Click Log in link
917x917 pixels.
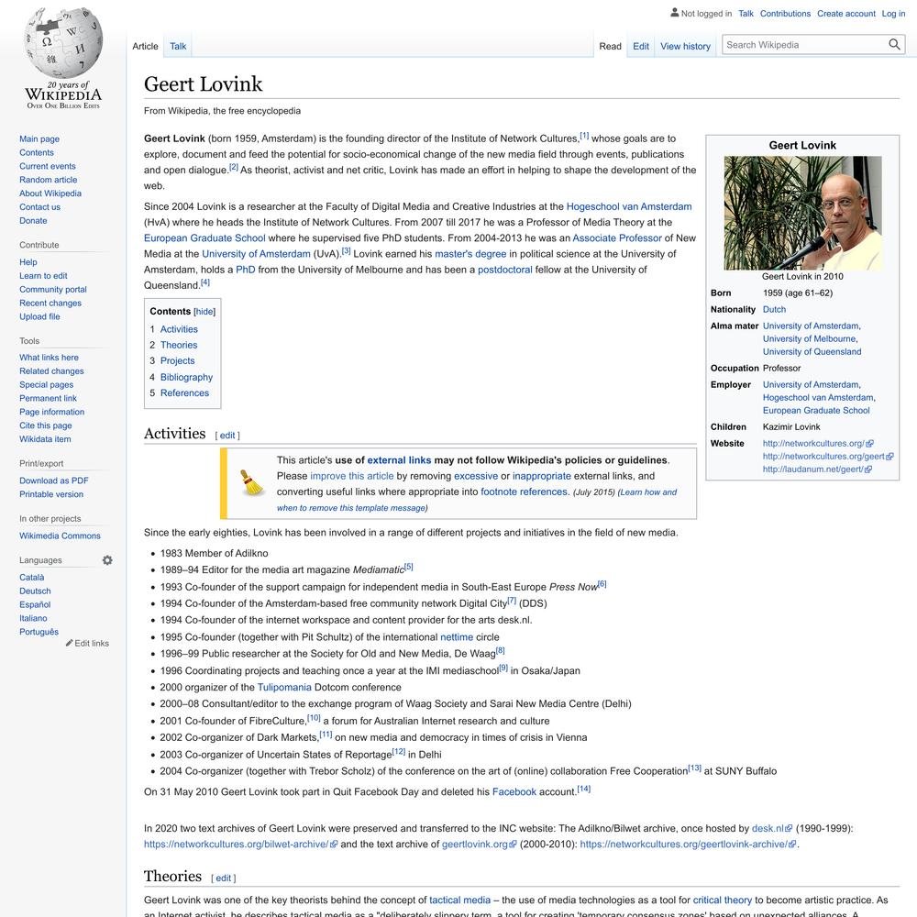click(x=893, y=14)
